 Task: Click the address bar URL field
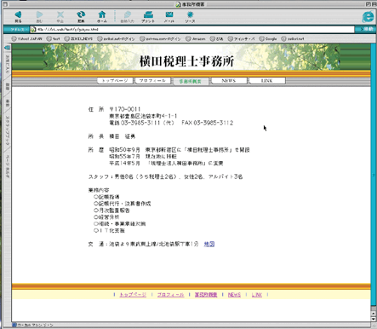click(x=192, y=29)
